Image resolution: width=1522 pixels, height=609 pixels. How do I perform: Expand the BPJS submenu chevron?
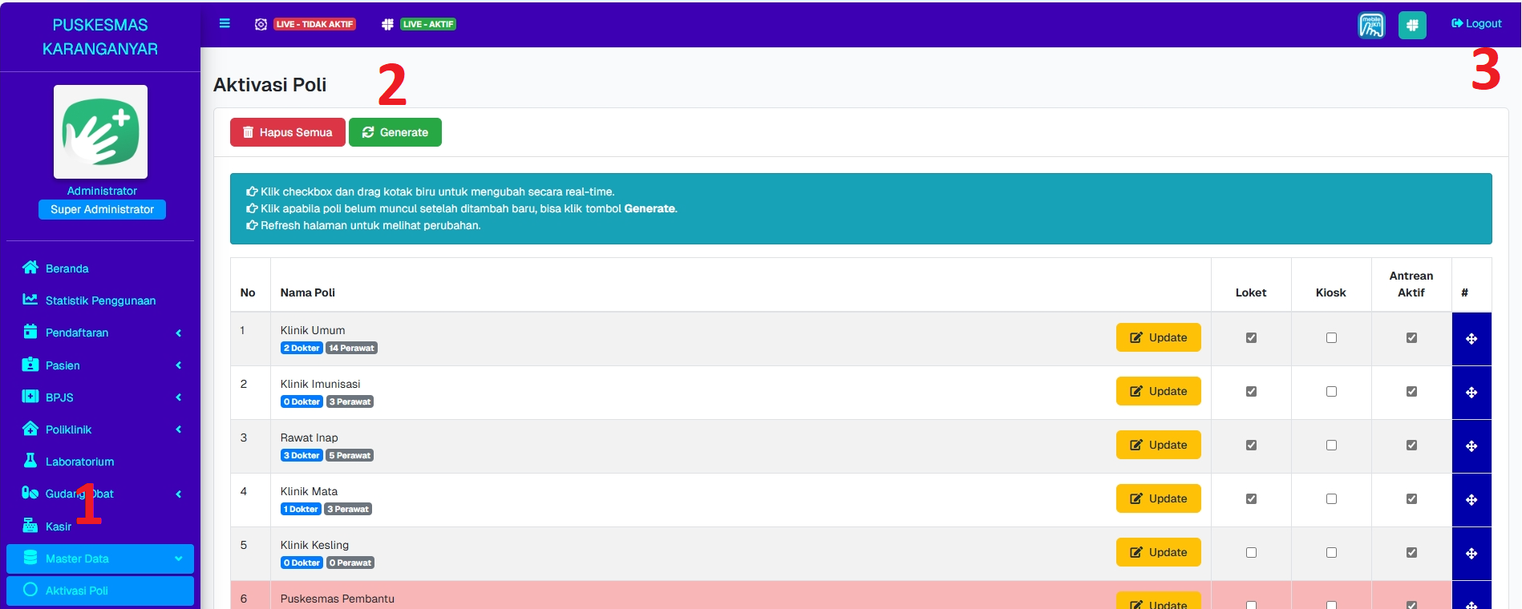point(178,397)
